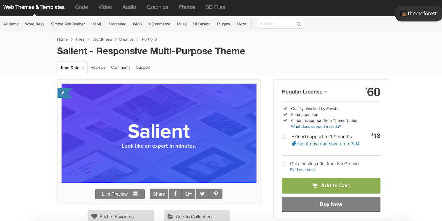Enable Extend support to 12 months
This screenshot has width=442, height=221.
285,137
